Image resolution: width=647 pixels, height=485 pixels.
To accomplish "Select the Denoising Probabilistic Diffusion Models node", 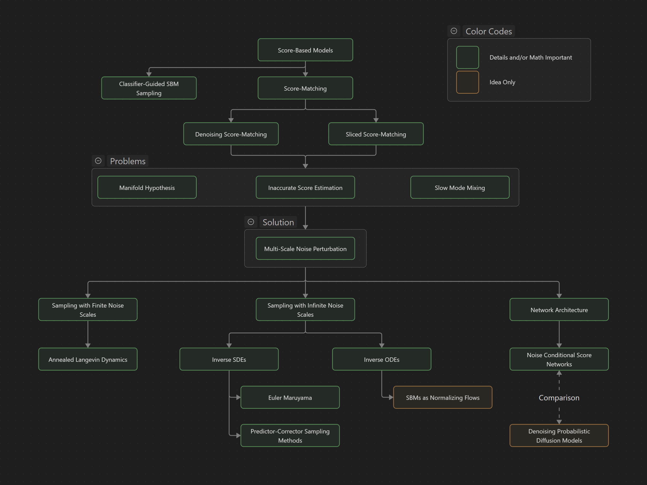I will [559, 436].
